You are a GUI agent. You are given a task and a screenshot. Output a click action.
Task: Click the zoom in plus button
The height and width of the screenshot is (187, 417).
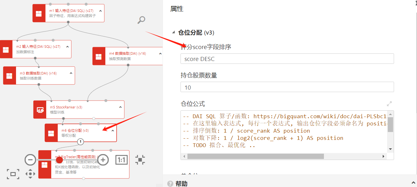pyautogui.click(x=103, y=160)
